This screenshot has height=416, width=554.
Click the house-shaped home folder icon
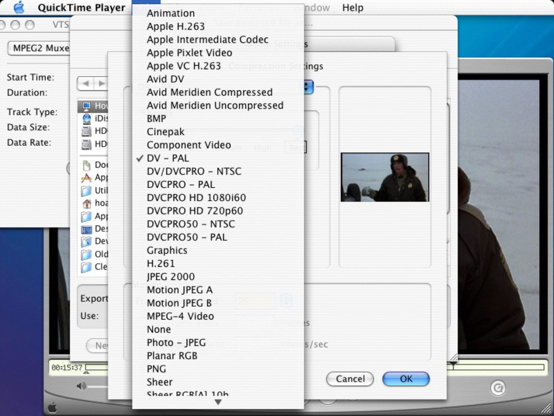coord(87,203)
